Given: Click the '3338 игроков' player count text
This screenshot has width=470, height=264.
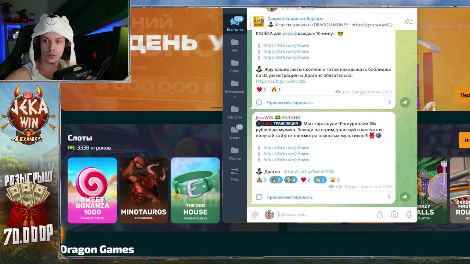Looking at the screenshot, I should tap(94, 148).
